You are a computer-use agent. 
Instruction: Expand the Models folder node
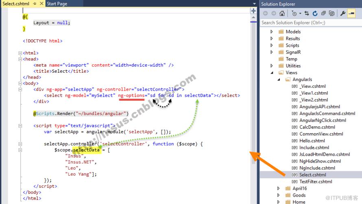pos(272,32)
